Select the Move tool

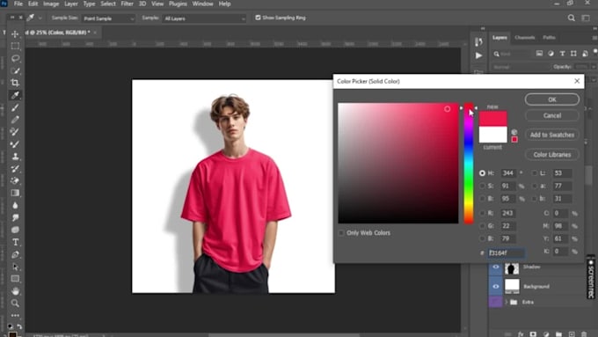(15, 34)
